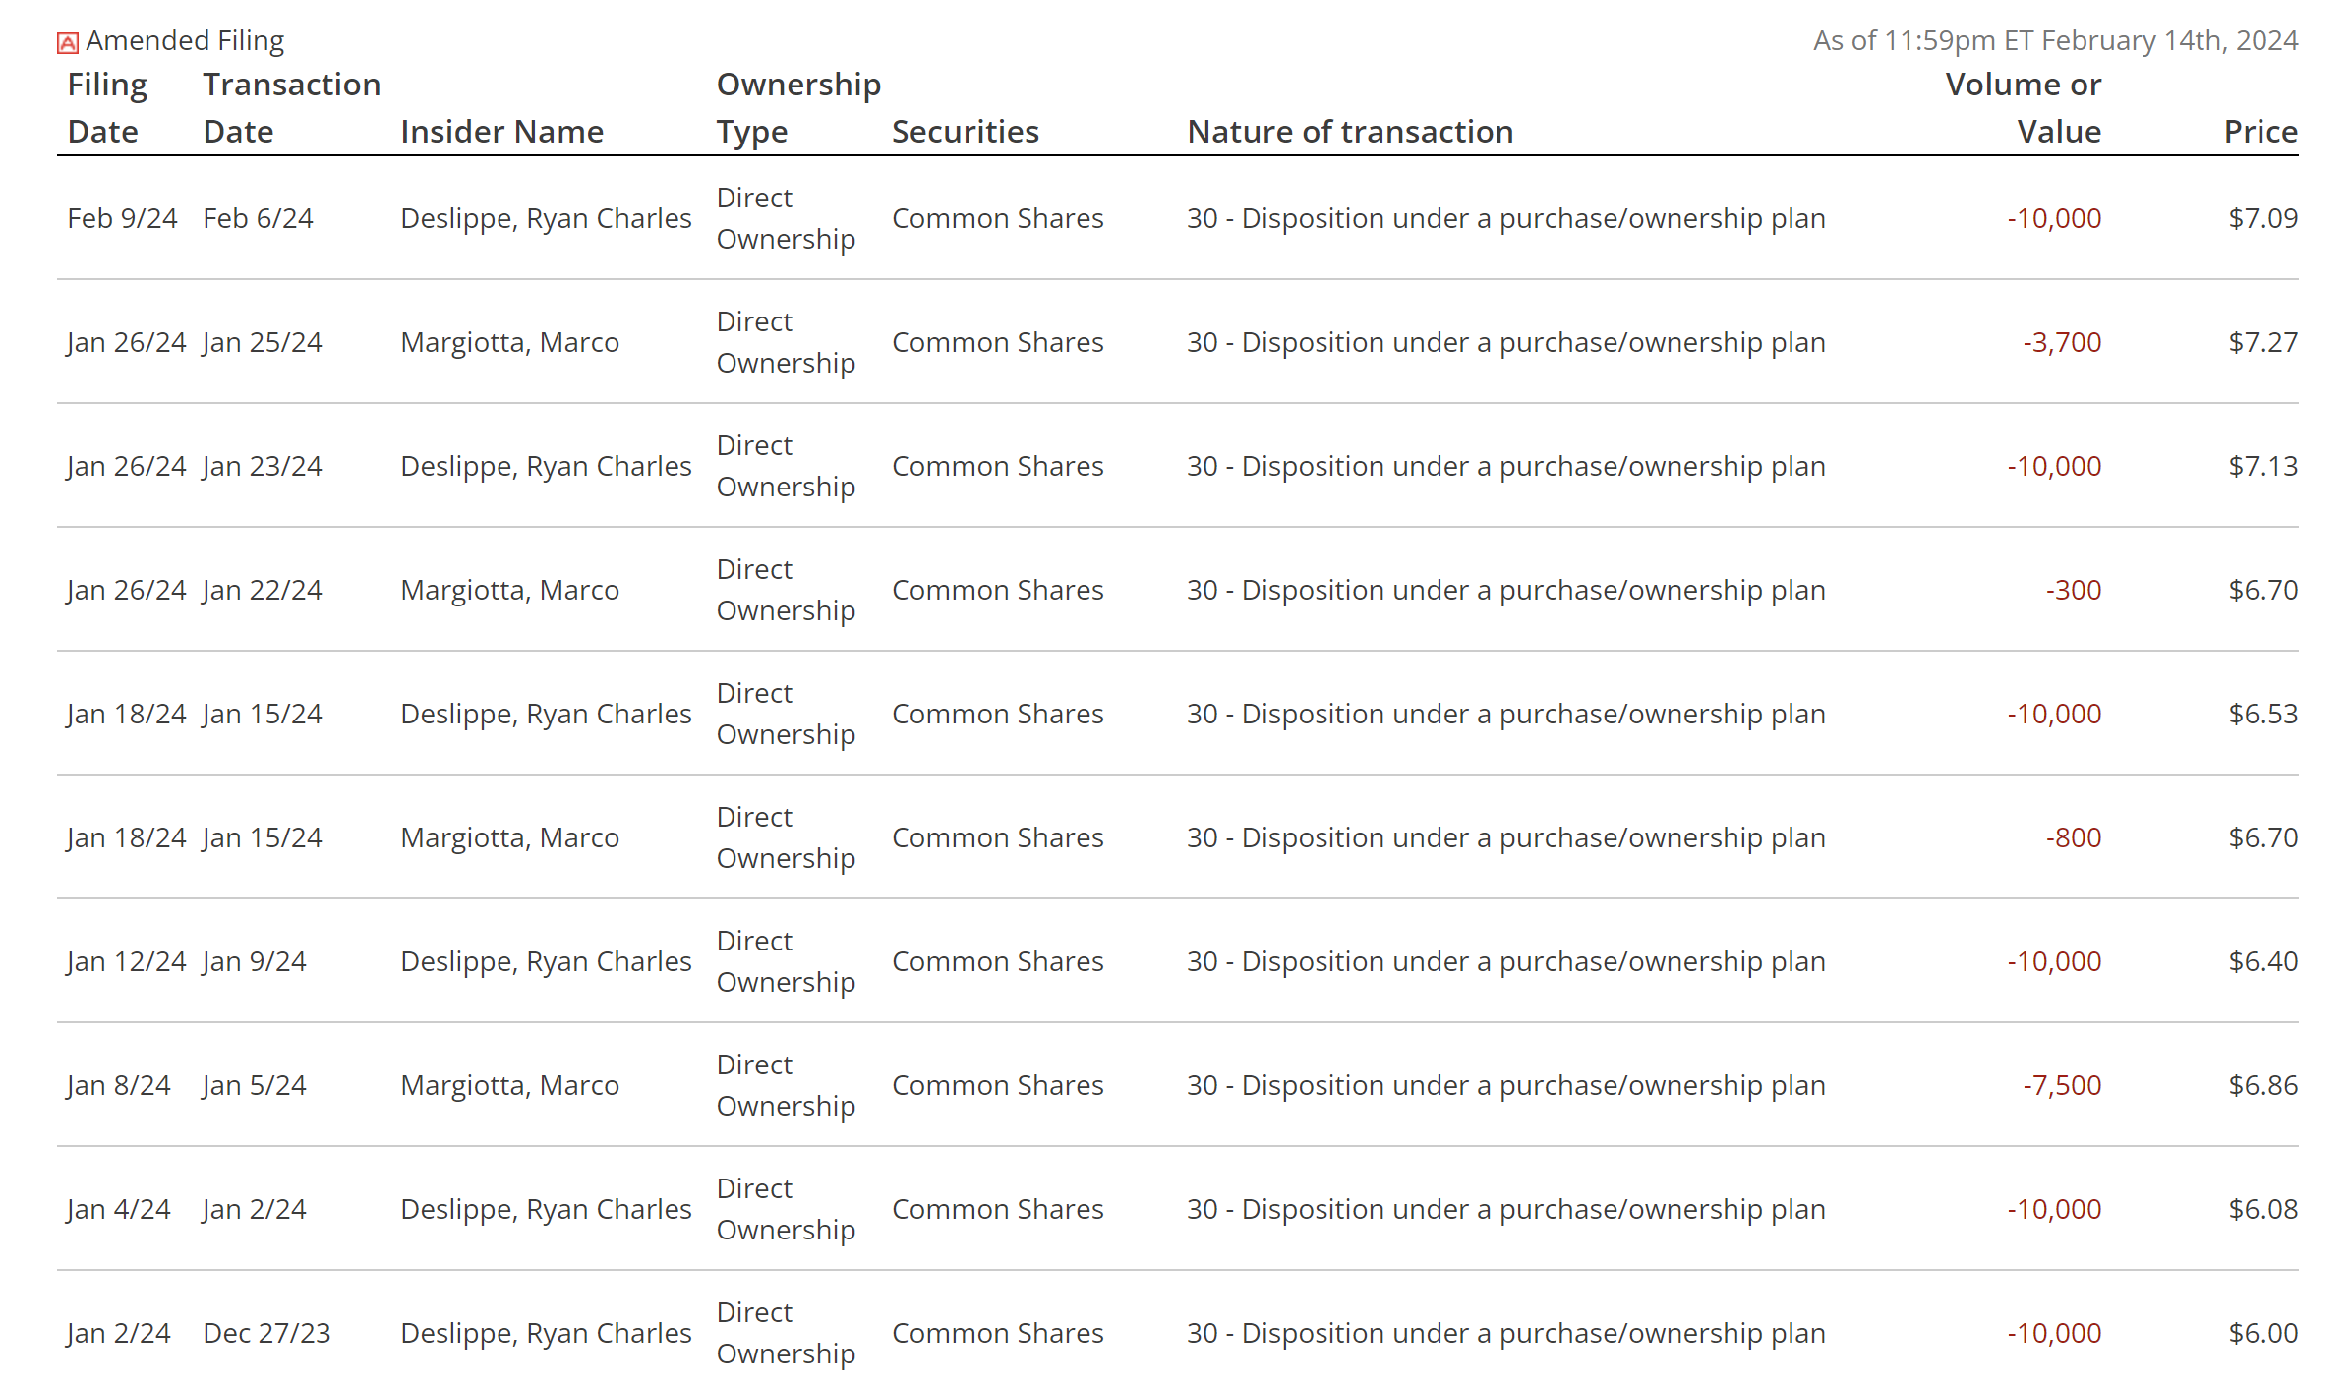Click the -7,500 volume value
2349x1382 pixels.
pos(2061,1085)
